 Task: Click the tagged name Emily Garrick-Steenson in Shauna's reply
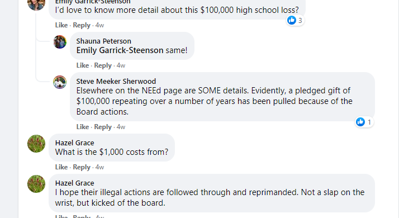pos(120,50)
